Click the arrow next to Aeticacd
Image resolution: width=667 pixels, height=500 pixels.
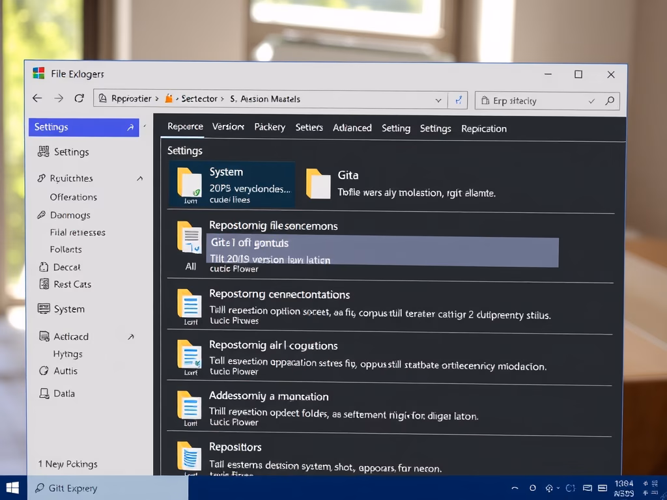[131, 337]
